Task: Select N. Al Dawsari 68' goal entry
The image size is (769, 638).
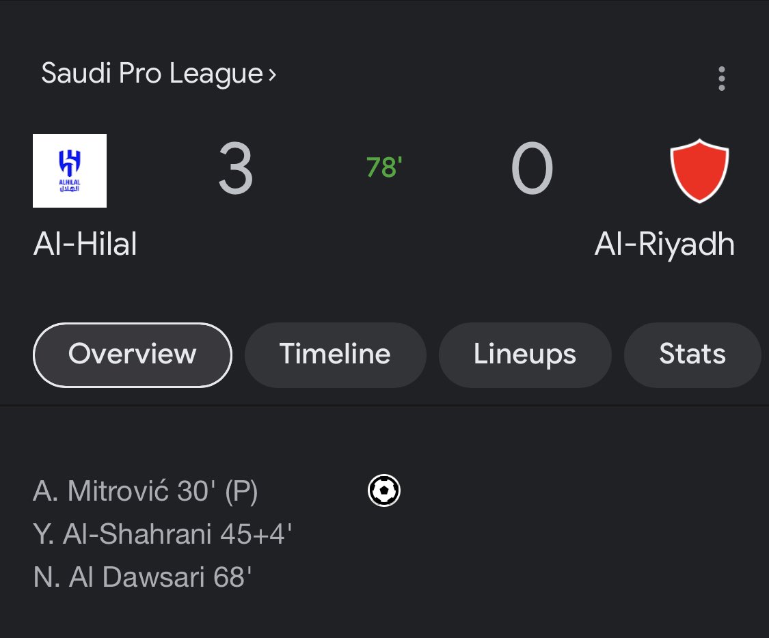Action: point(142,577)
